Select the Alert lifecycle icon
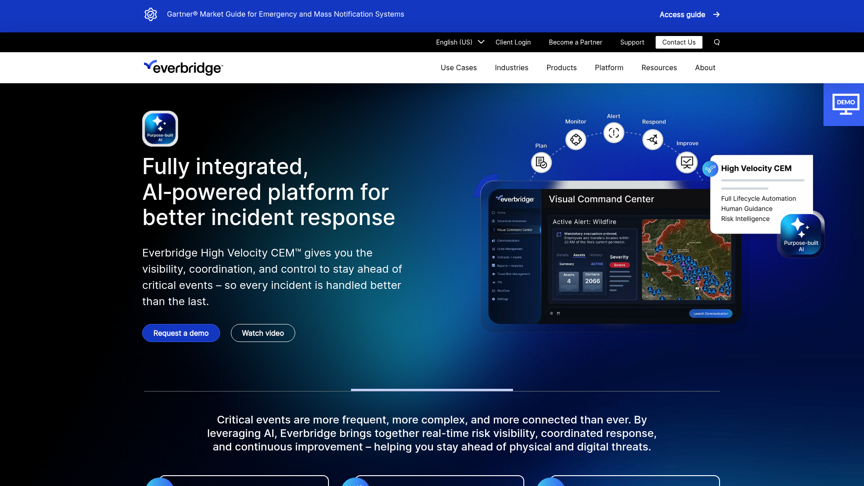Viewport: 864px width, 486px height. (x=614, y=133)
